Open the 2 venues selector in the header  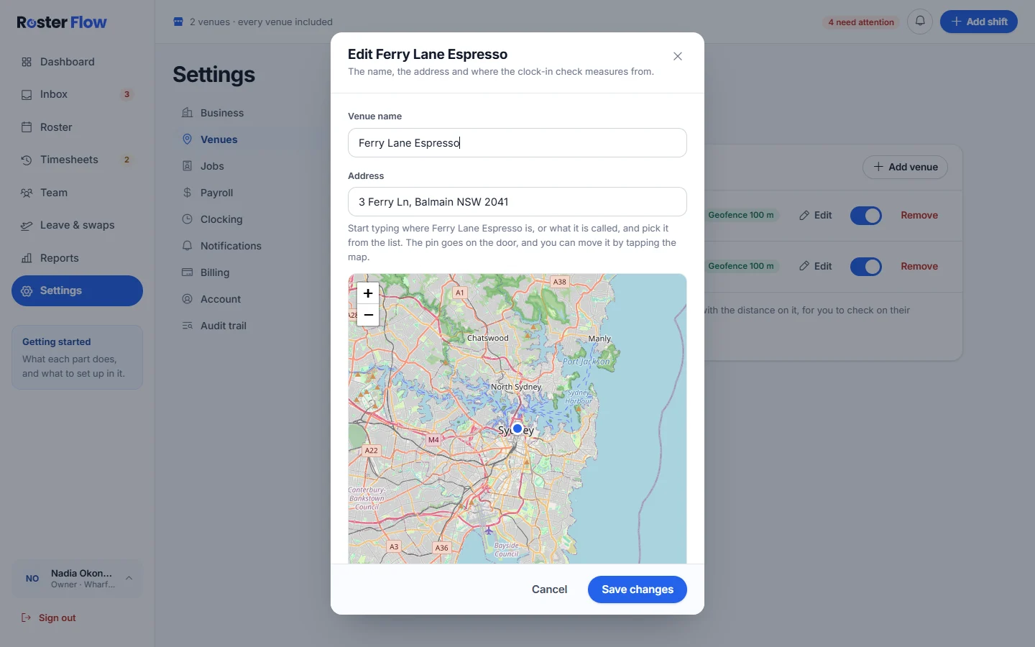click(x=253, y=22)
